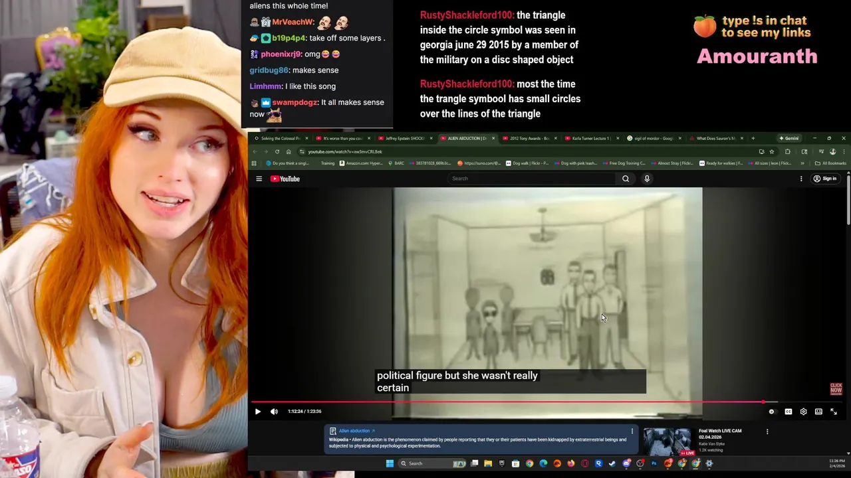Switch to 'What Does Sauron's' tab
Screen dimensions: 851x478
click(715, 138)
